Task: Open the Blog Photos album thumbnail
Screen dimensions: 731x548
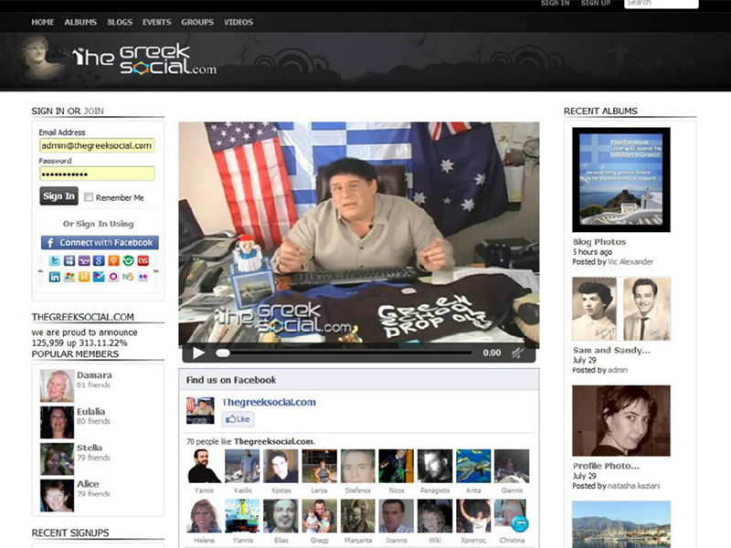Action: (621, 179)
